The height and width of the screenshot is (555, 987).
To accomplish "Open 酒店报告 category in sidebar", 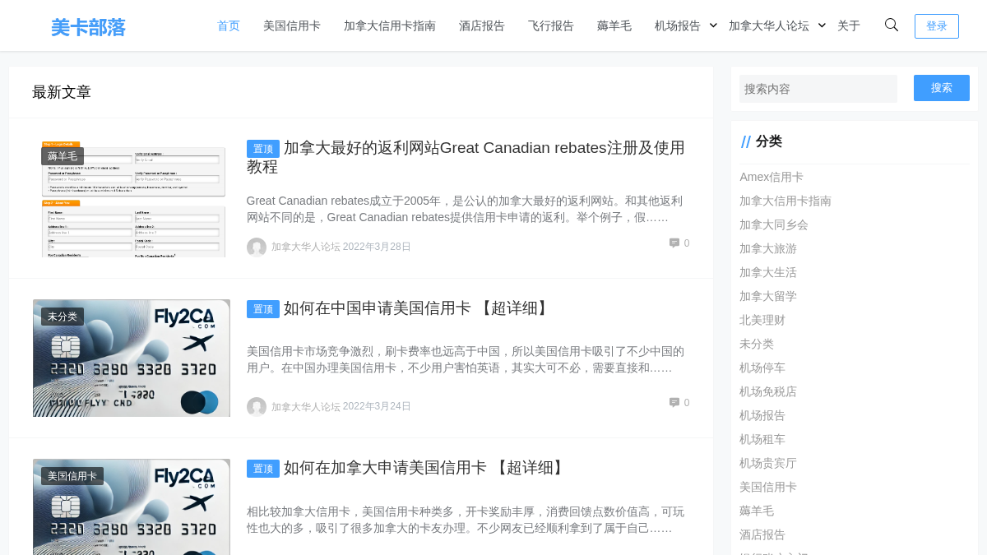I will (762, 534).
